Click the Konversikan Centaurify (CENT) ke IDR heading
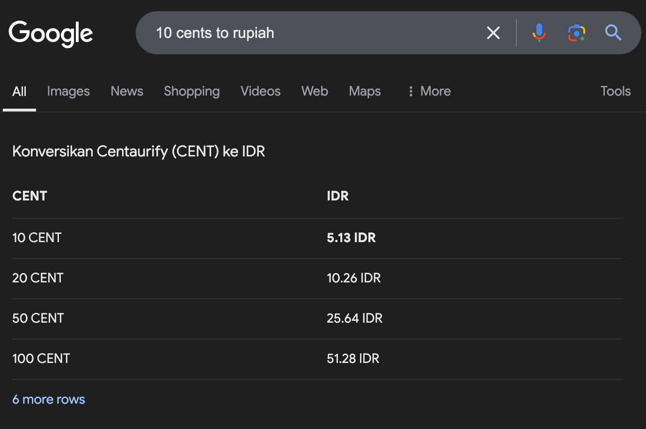The height and width of the screenshot is (429, 646). point(139,151)
